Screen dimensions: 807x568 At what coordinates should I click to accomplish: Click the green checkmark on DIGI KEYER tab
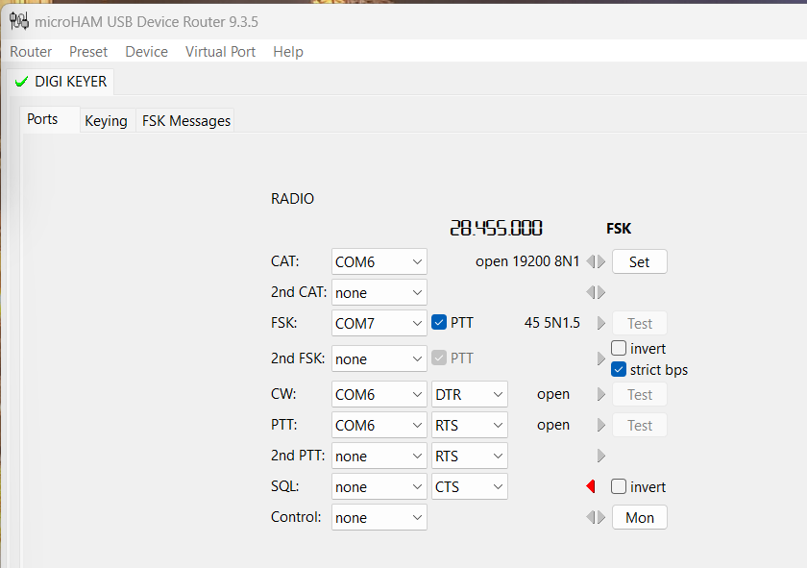point(21,83)
